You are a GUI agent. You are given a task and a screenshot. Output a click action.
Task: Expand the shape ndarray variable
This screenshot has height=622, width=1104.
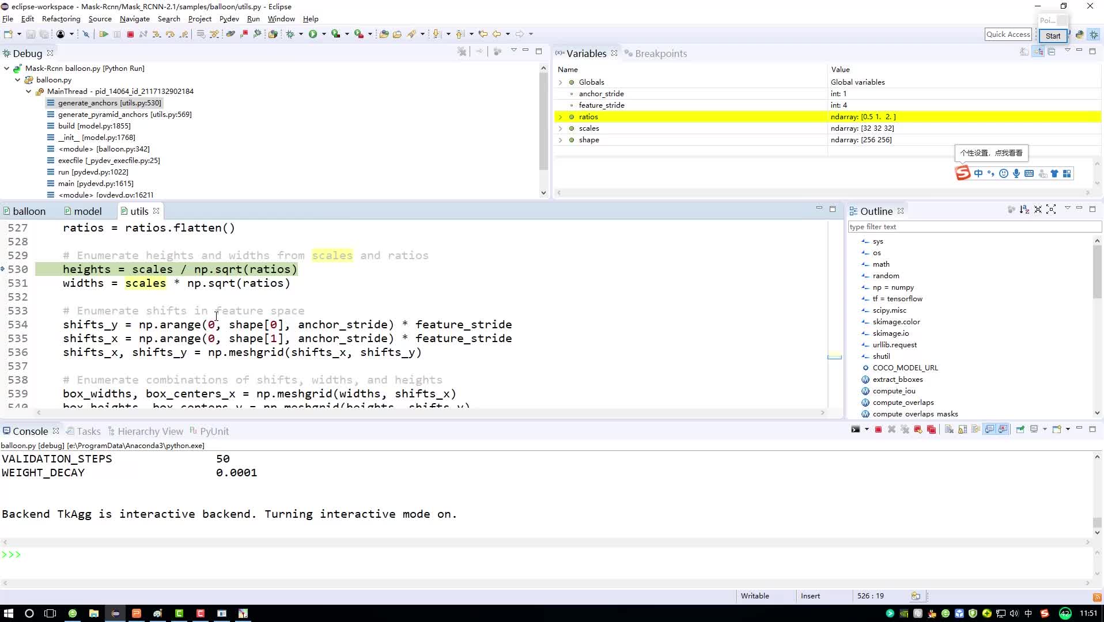(560, 140)
